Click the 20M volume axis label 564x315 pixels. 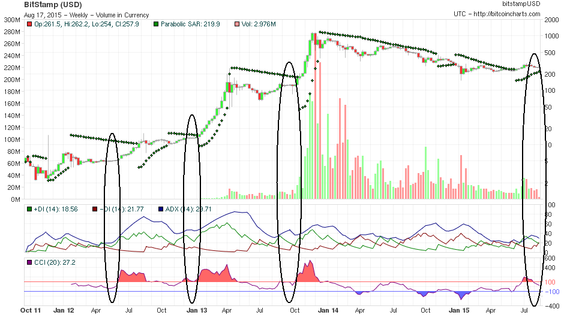[14, 187]
